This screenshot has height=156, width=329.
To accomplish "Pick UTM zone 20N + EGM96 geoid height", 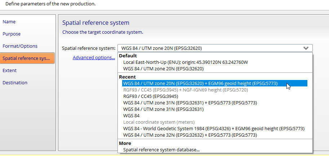I will coord(215,83).
